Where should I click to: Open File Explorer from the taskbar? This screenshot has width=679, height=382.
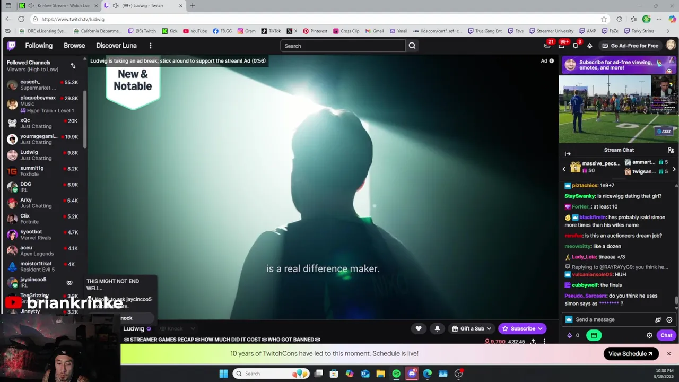pos(380,374)
